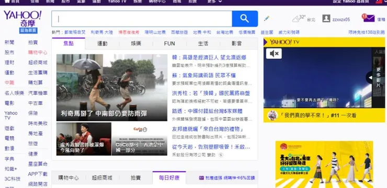The width and height of the screenshot is (387, 188).
Task: Open APP下載 in the left sidebar
Action: pos(38,174)
